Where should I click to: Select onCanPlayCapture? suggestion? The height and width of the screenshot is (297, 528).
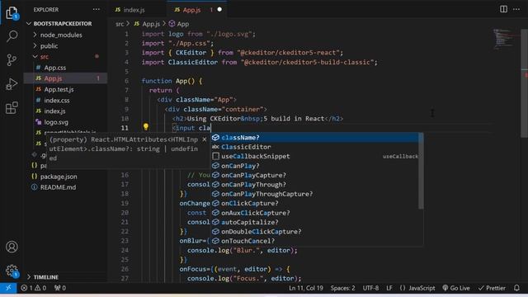point(314,175)
